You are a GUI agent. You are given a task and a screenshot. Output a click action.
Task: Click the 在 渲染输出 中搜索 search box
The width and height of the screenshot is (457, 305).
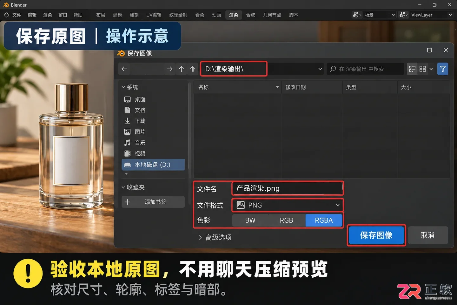click(365, 69)
